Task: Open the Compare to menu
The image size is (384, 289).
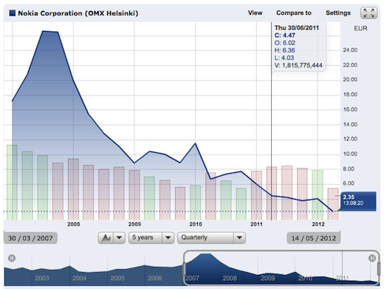Action: point(294,13)
